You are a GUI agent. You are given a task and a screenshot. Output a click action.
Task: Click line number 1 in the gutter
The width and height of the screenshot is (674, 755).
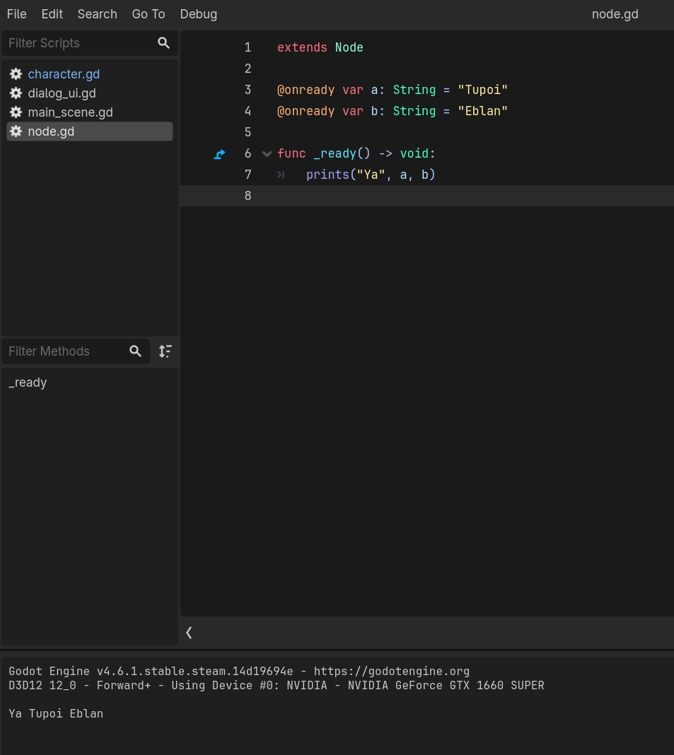(x=248, y=47)
